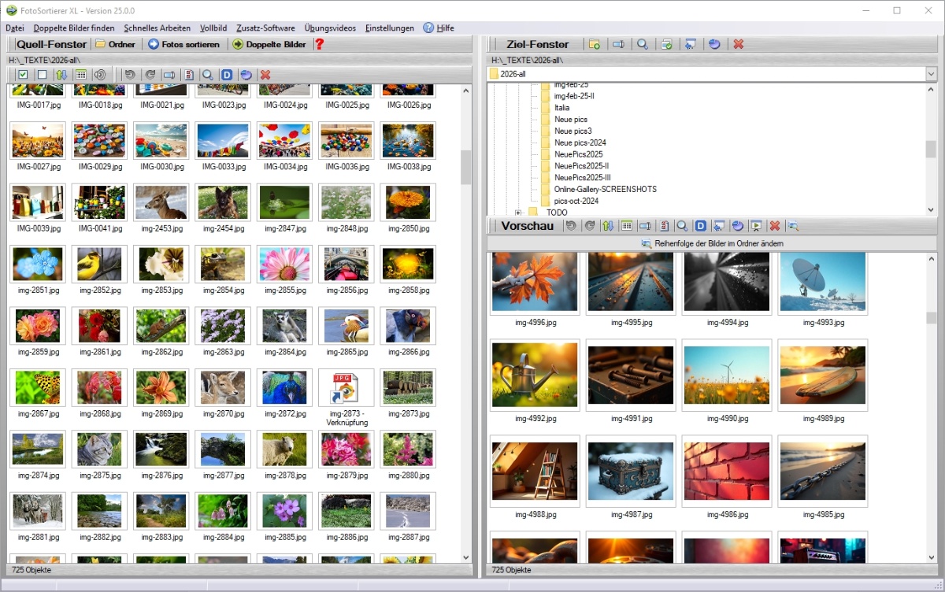Expand the TODO folder tree node
The height and width of the screenshot is (592, 945).
click(518, 213)
